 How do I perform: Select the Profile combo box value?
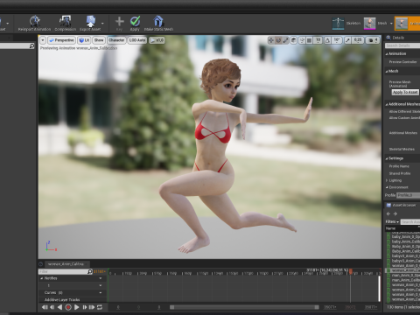click(x=409, y=195)
